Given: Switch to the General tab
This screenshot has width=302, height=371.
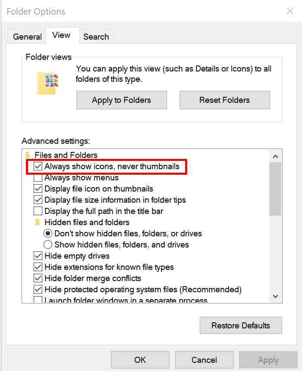Looking at the screenshot, I should tap(27, 37).
